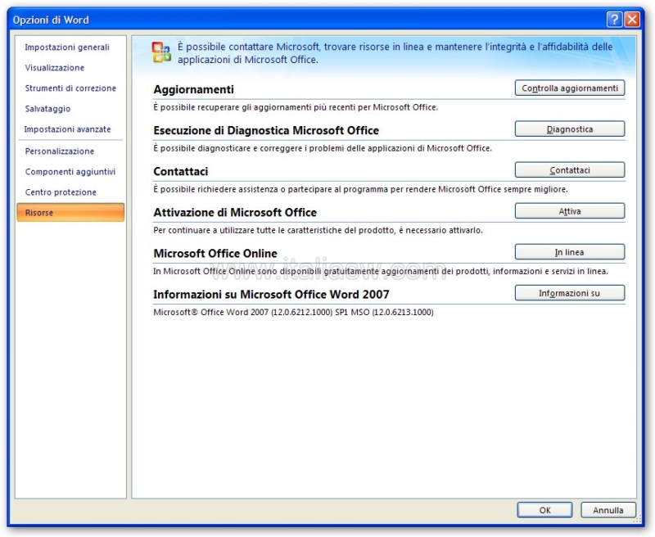This screenshot has width=655, height=537.
Task: Select the highlighted Risorse item
Action: click(70, 213)
